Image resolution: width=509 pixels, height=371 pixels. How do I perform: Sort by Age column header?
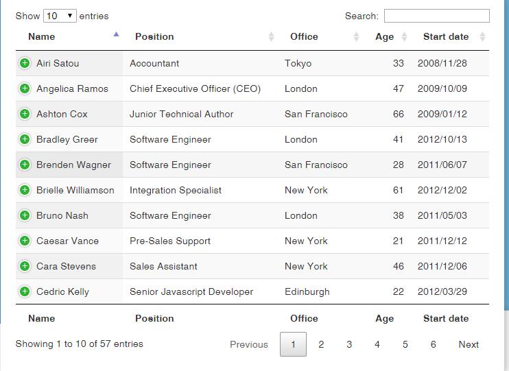(384, 36)
